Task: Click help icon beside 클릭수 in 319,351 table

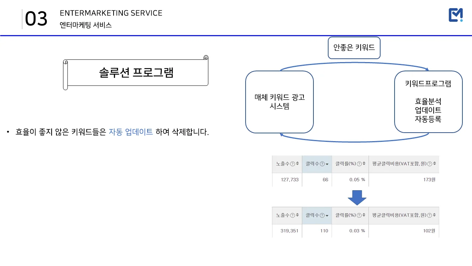Action: (322, 215)
